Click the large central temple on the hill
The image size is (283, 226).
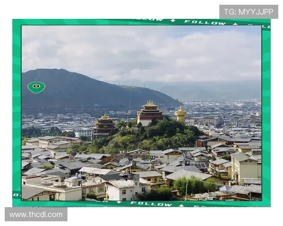150,113
